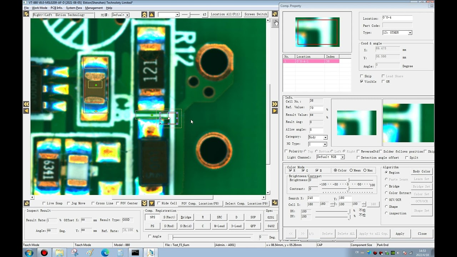The width and height of the screenshot is (457, 257).
Task: Toggle the Cross Line checkbox
Action: [x=93, y=203]
